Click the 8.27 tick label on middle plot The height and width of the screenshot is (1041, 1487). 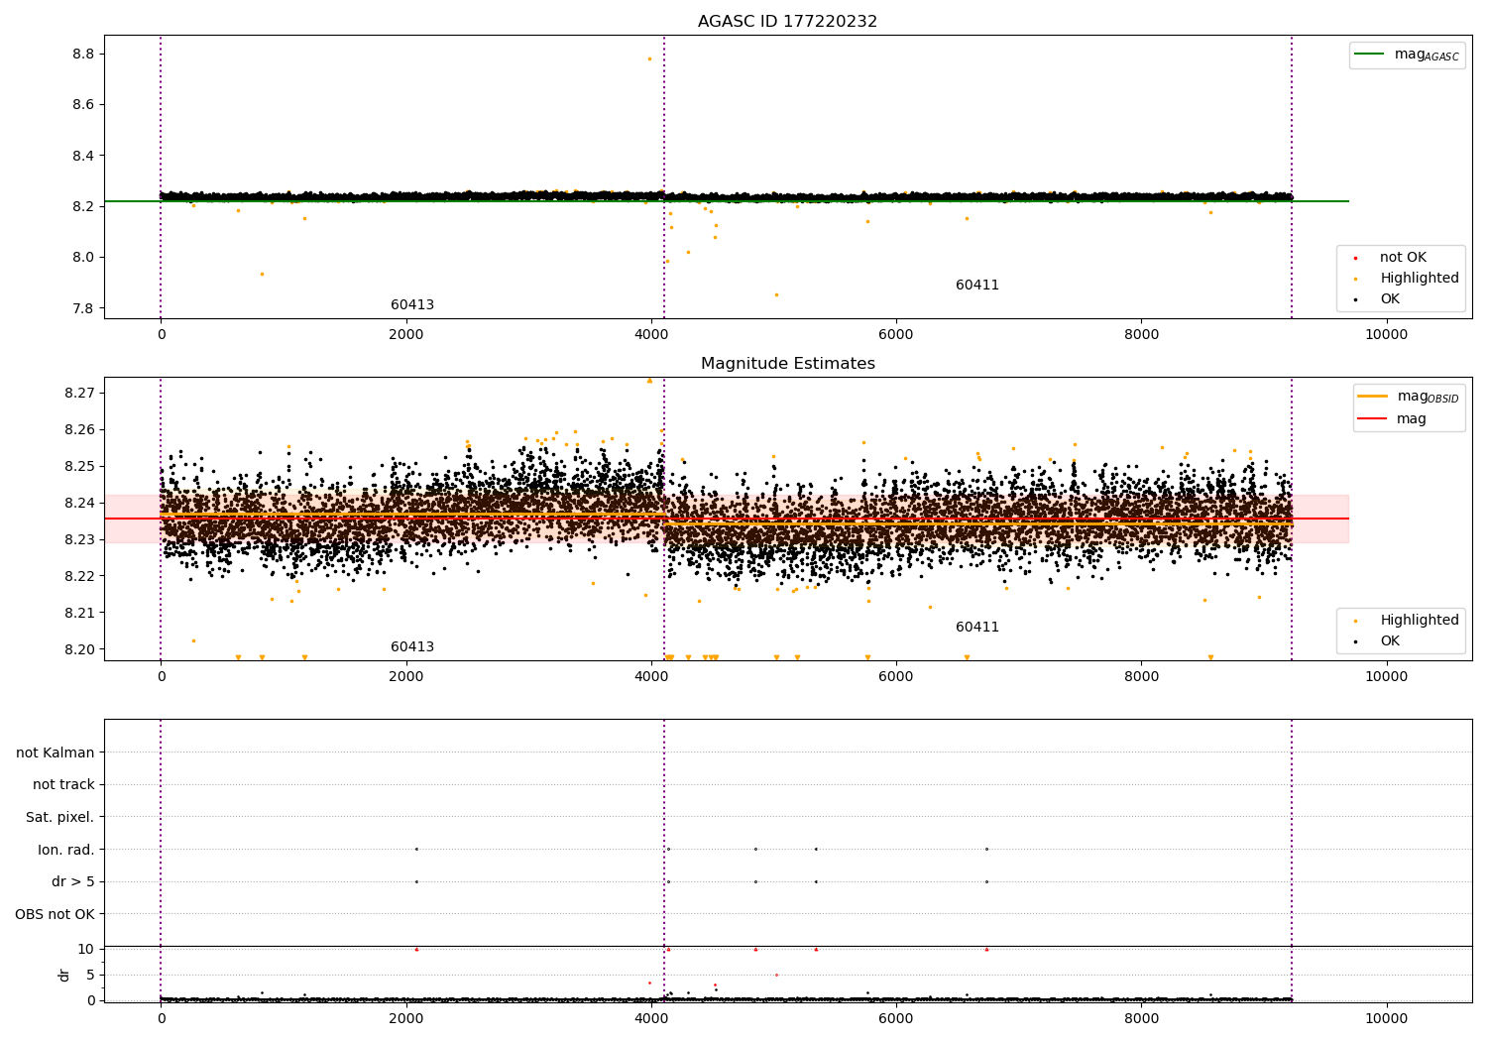tap(78, 394)
